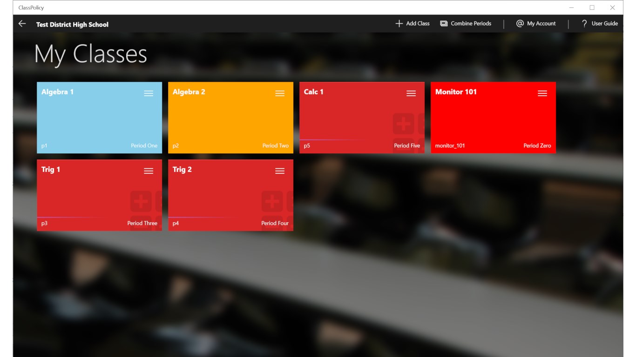Click the Period Three label
The height and width of the screenshot is (357, 636).
(x=142, y=223)
